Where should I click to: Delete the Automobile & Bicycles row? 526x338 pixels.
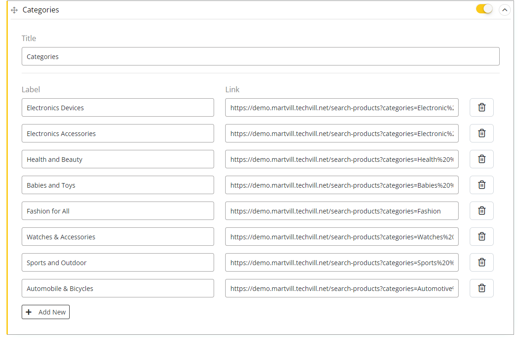(481, 288)
